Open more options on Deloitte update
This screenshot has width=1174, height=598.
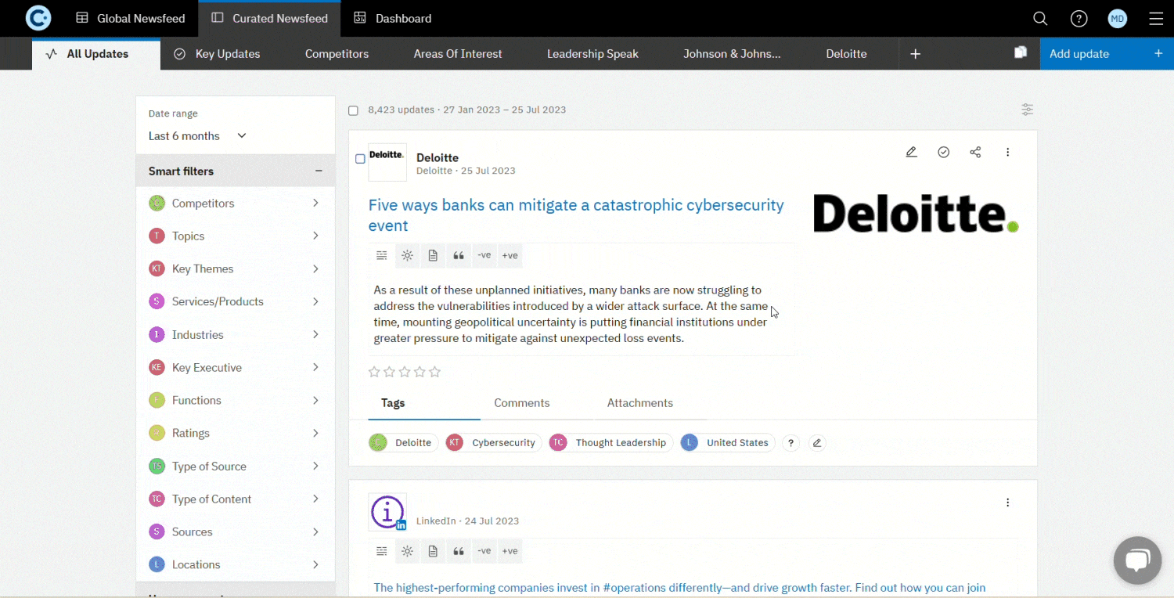[x=1008, y=152]
